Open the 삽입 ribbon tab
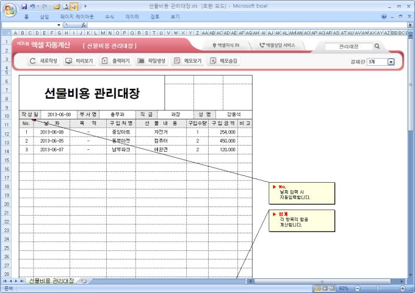415x293 pixels. pos(45,16)
